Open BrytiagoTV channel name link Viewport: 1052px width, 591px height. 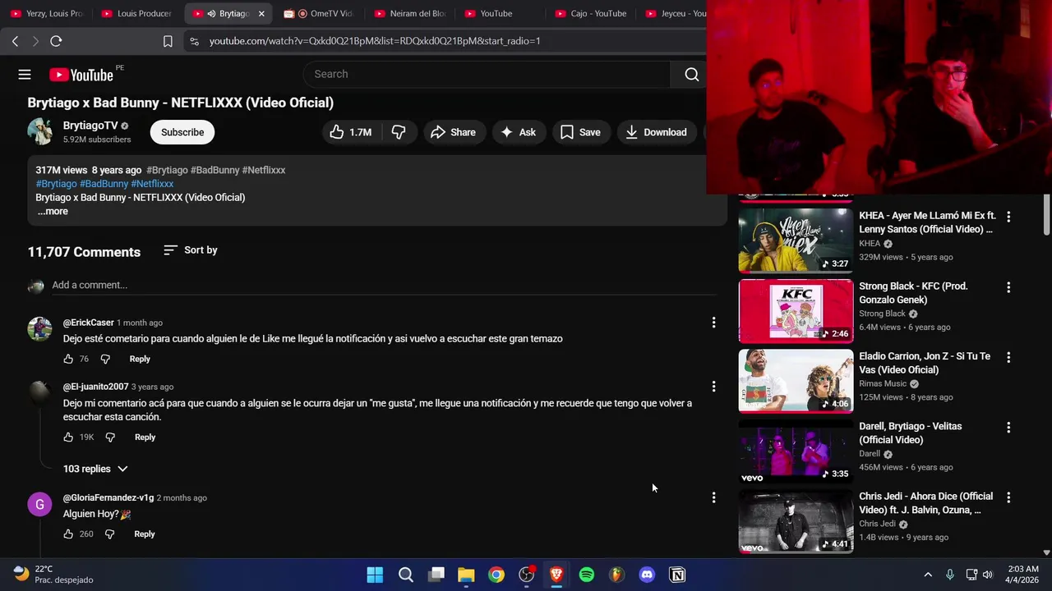tap(90, 126)
